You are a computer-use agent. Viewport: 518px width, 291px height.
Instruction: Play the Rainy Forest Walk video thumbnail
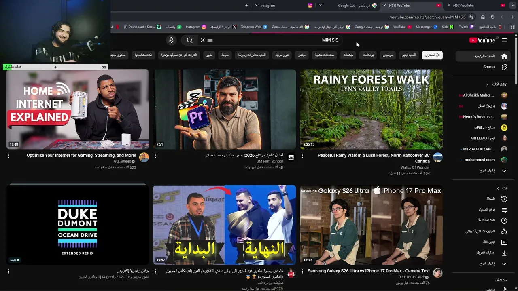[371, 109]
